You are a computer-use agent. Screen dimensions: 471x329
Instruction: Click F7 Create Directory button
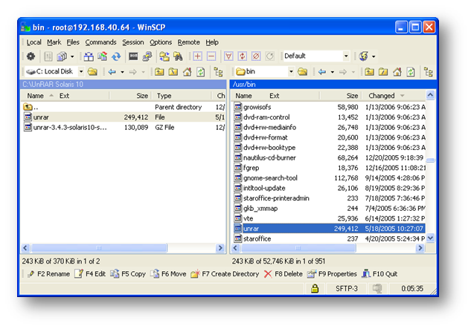coord(225,274)
